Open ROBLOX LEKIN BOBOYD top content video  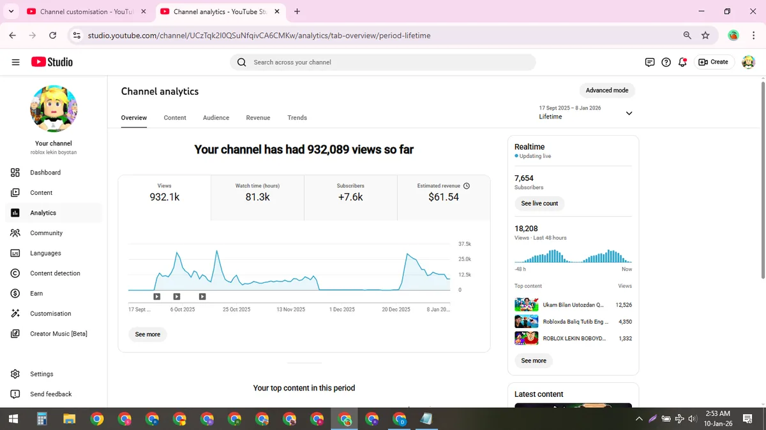point(573,338)
